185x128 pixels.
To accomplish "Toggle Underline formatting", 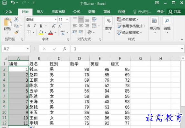I will 41,26.
